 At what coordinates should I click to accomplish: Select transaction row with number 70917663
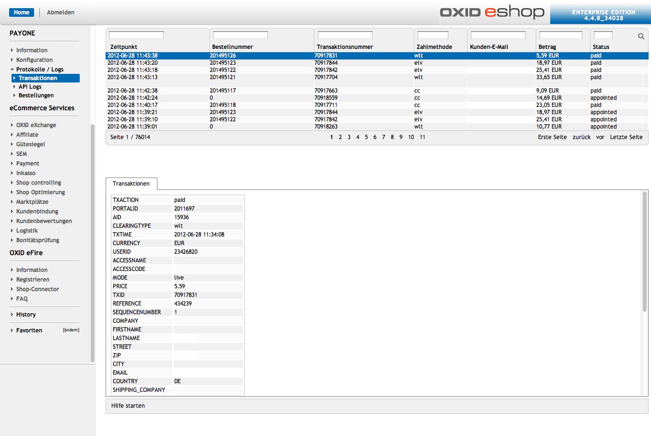point(326,91)
